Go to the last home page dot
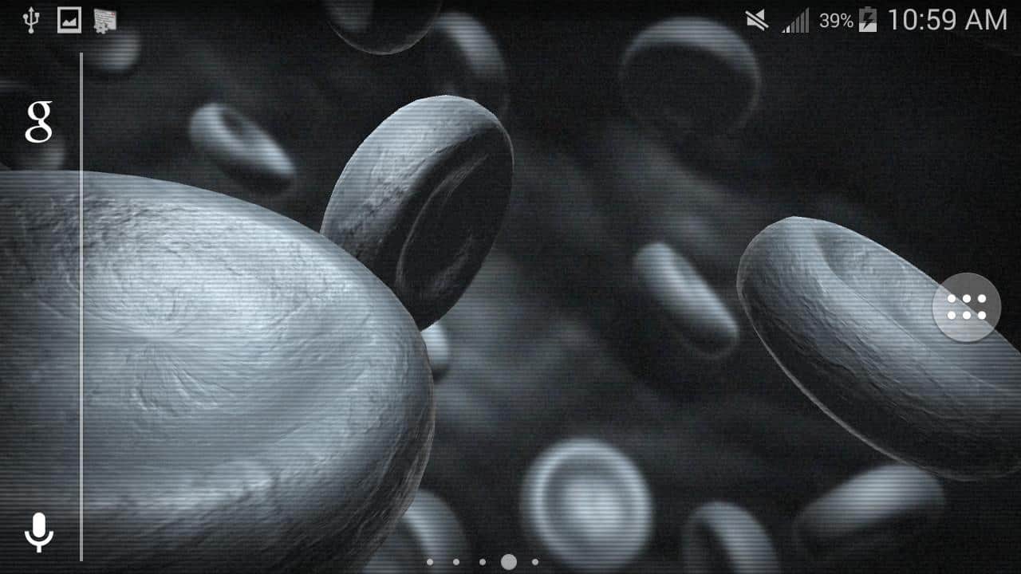Image resolution: width=1021 pixels, height=574 pixels. pyautogui.click(x=535, y=562)
